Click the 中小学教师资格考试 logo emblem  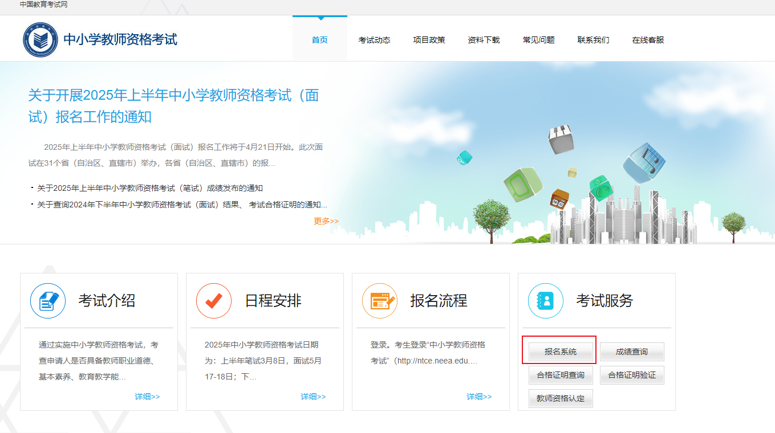coord(40,39)
